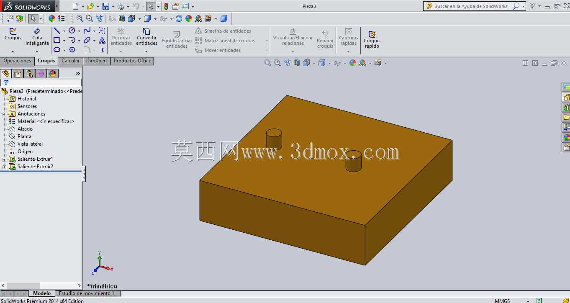
Task: Save the part with floppy icon
Action: [105, 6]
